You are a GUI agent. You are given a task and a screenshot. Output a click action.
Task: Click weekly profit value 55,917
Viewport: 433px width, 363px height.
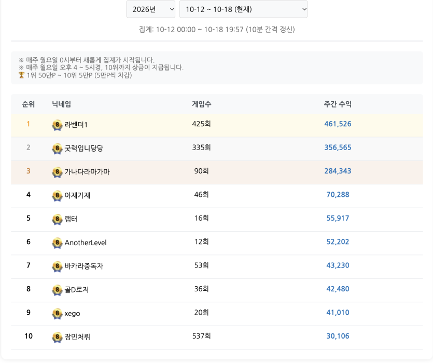click(x=338, y=218)
